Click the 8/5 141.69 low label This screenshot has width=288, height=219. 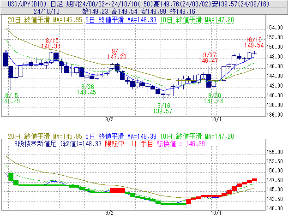point(11,98)
